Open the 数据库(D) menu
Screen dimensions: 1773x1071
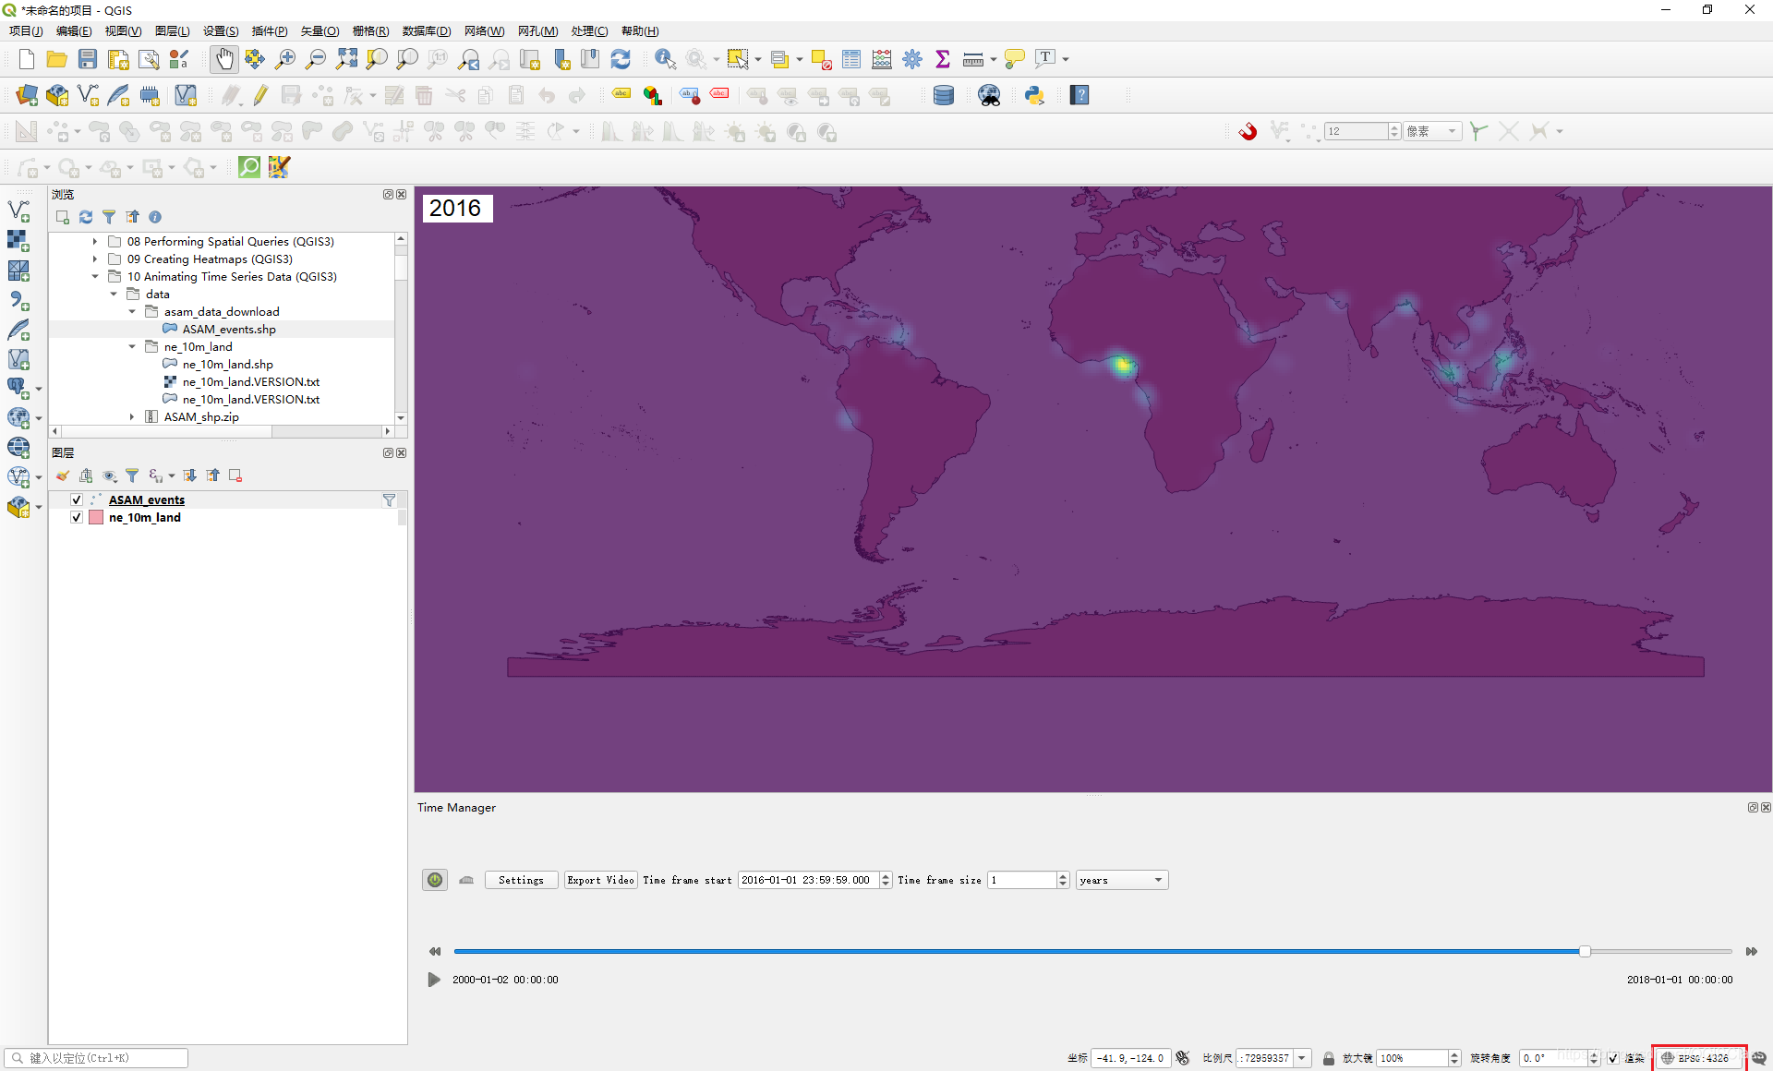tap(427, 30)
